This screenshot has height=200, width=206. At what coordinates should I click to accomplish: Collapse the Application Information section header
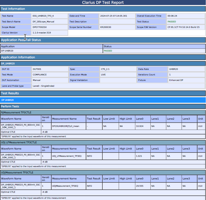18,57
